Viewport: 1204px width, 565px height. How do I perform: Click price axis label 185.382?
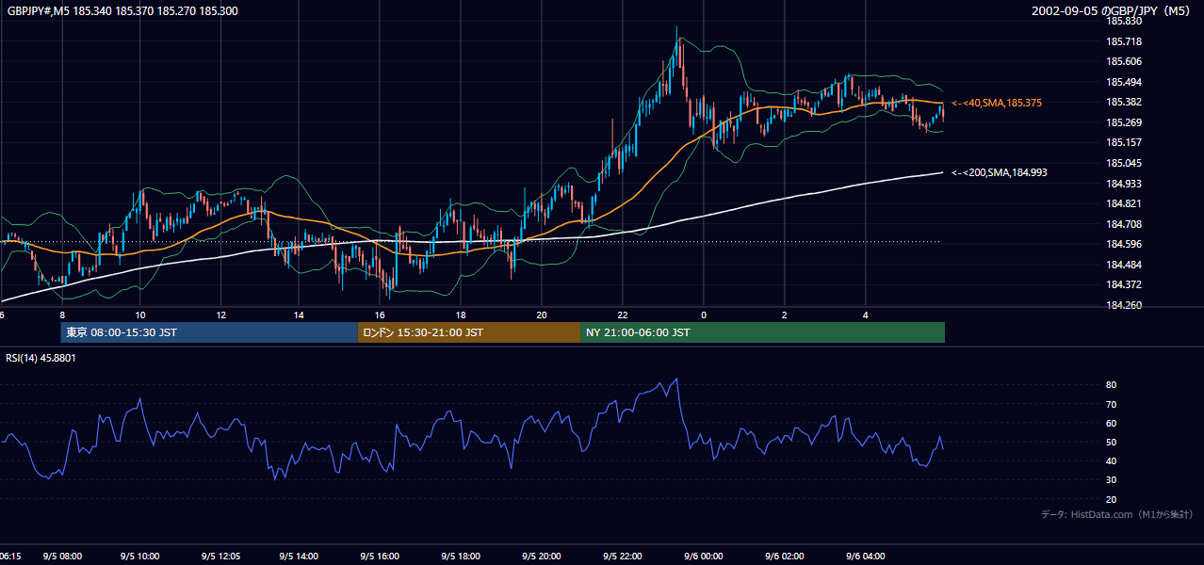tap(1123, 102)
